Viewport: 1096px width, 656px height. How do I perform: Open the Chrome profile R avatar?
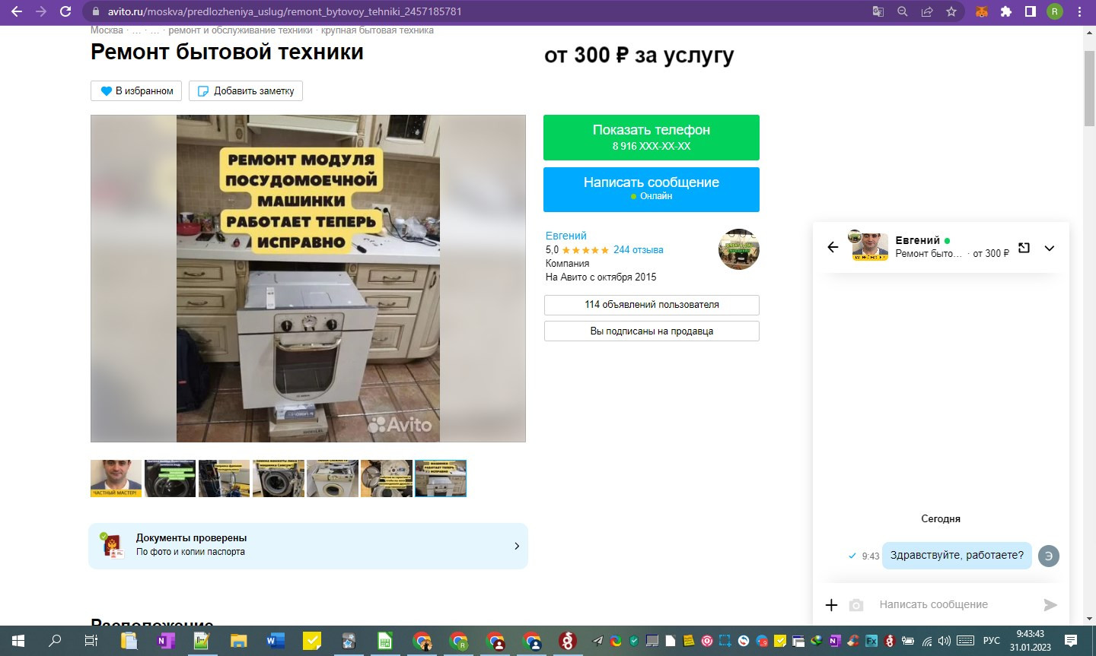click(x=1055, y=11)
